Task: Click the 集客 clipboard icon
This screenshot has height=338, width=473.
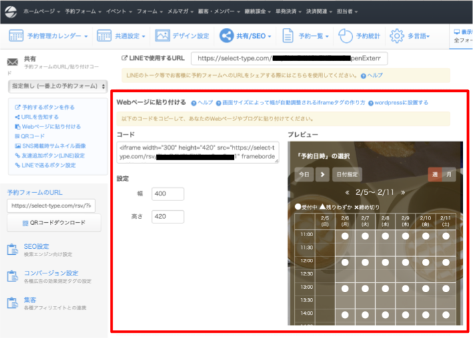Action: click(x=12, y=303)
